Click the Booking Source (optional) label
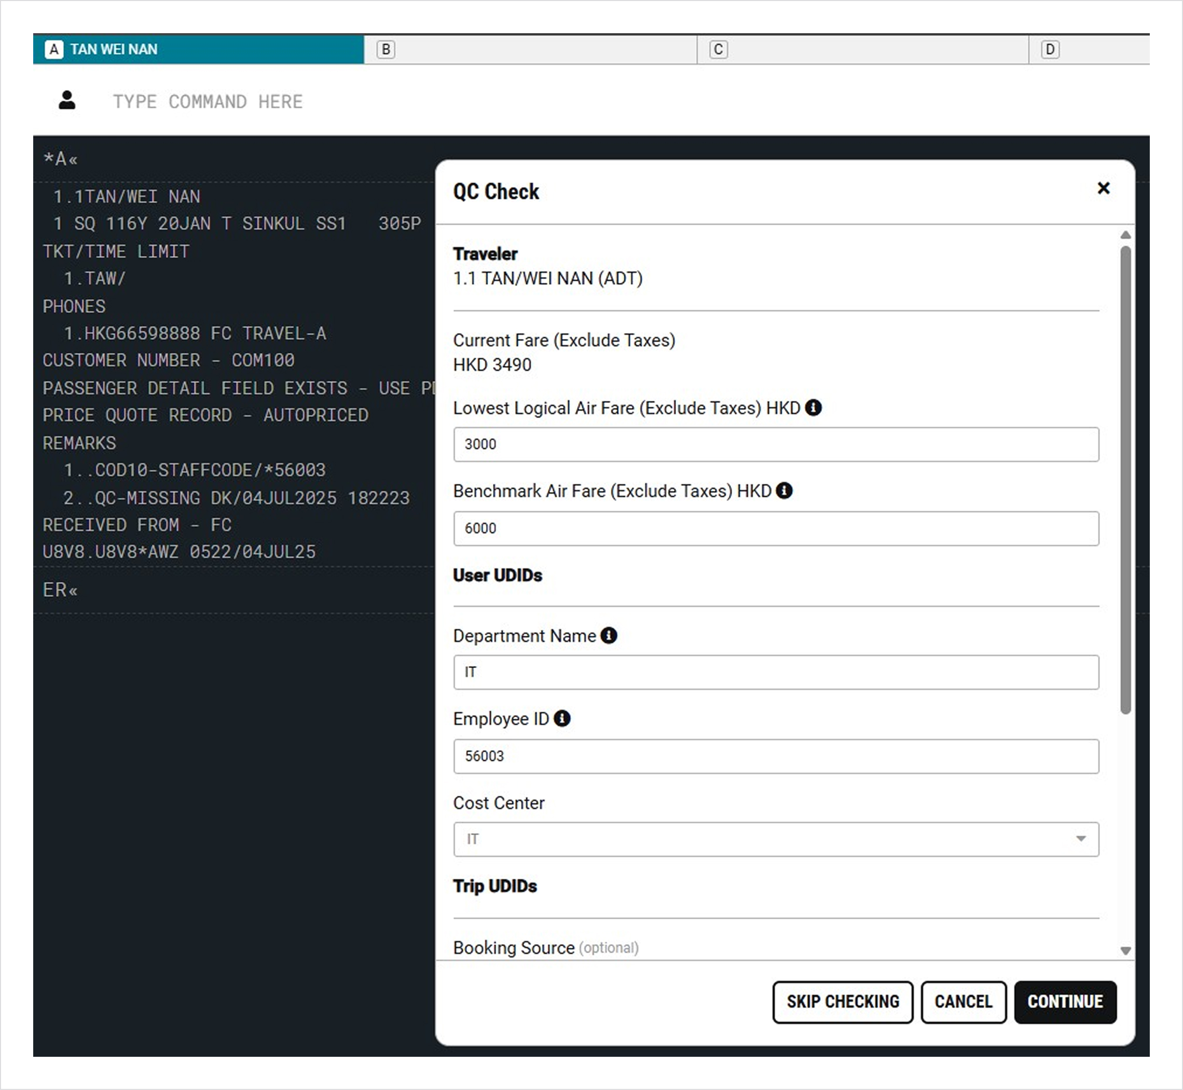 pyautogui.click(x=546, y=948)
